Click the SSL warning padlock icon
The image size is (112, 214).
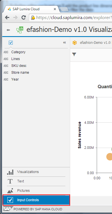tap(33, 17)
